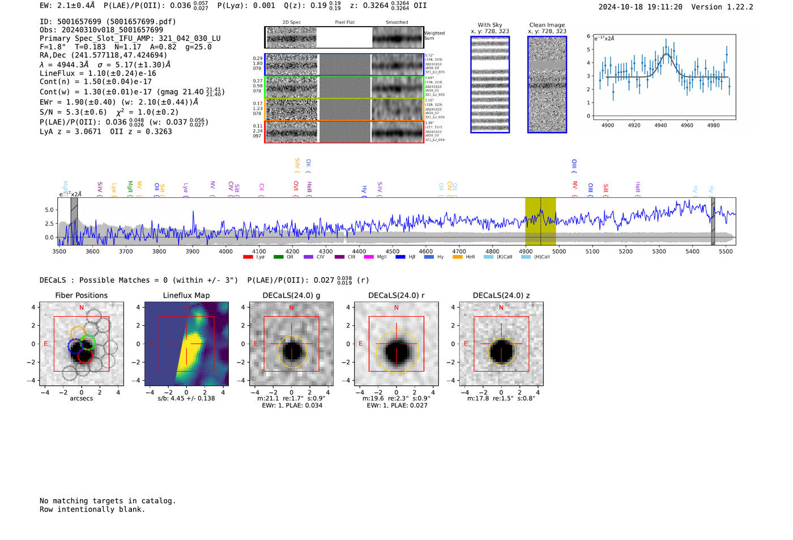Click the green-bordered fiber spectrum row
The height and width of the screenshot is (540, 793).
(x=344, y=87)
